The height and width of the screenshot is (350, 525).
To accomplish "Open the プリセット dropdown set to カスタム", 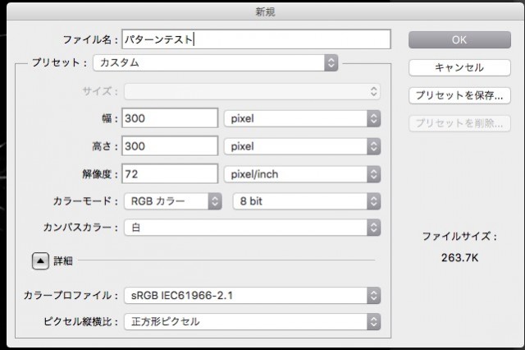I will coord(215,62).
